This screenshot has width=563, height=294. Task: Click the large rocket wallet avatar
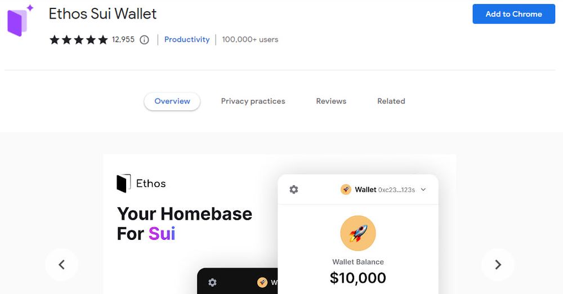pos(358,233)
